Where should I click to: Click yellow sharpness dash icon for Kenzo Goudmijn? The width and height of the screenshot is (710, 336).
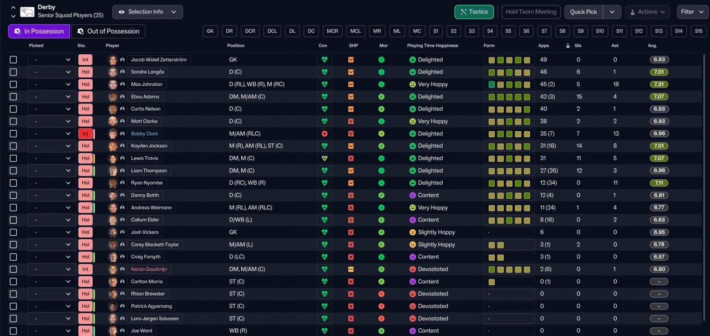[x=351, y=269]
